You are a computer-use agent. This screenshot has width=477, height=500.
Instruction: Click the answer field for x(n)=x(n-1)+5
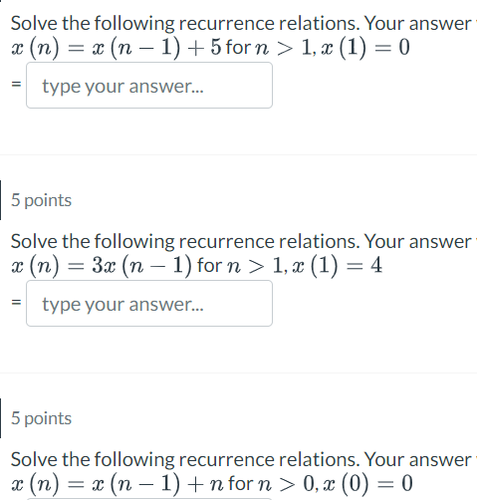149,86
